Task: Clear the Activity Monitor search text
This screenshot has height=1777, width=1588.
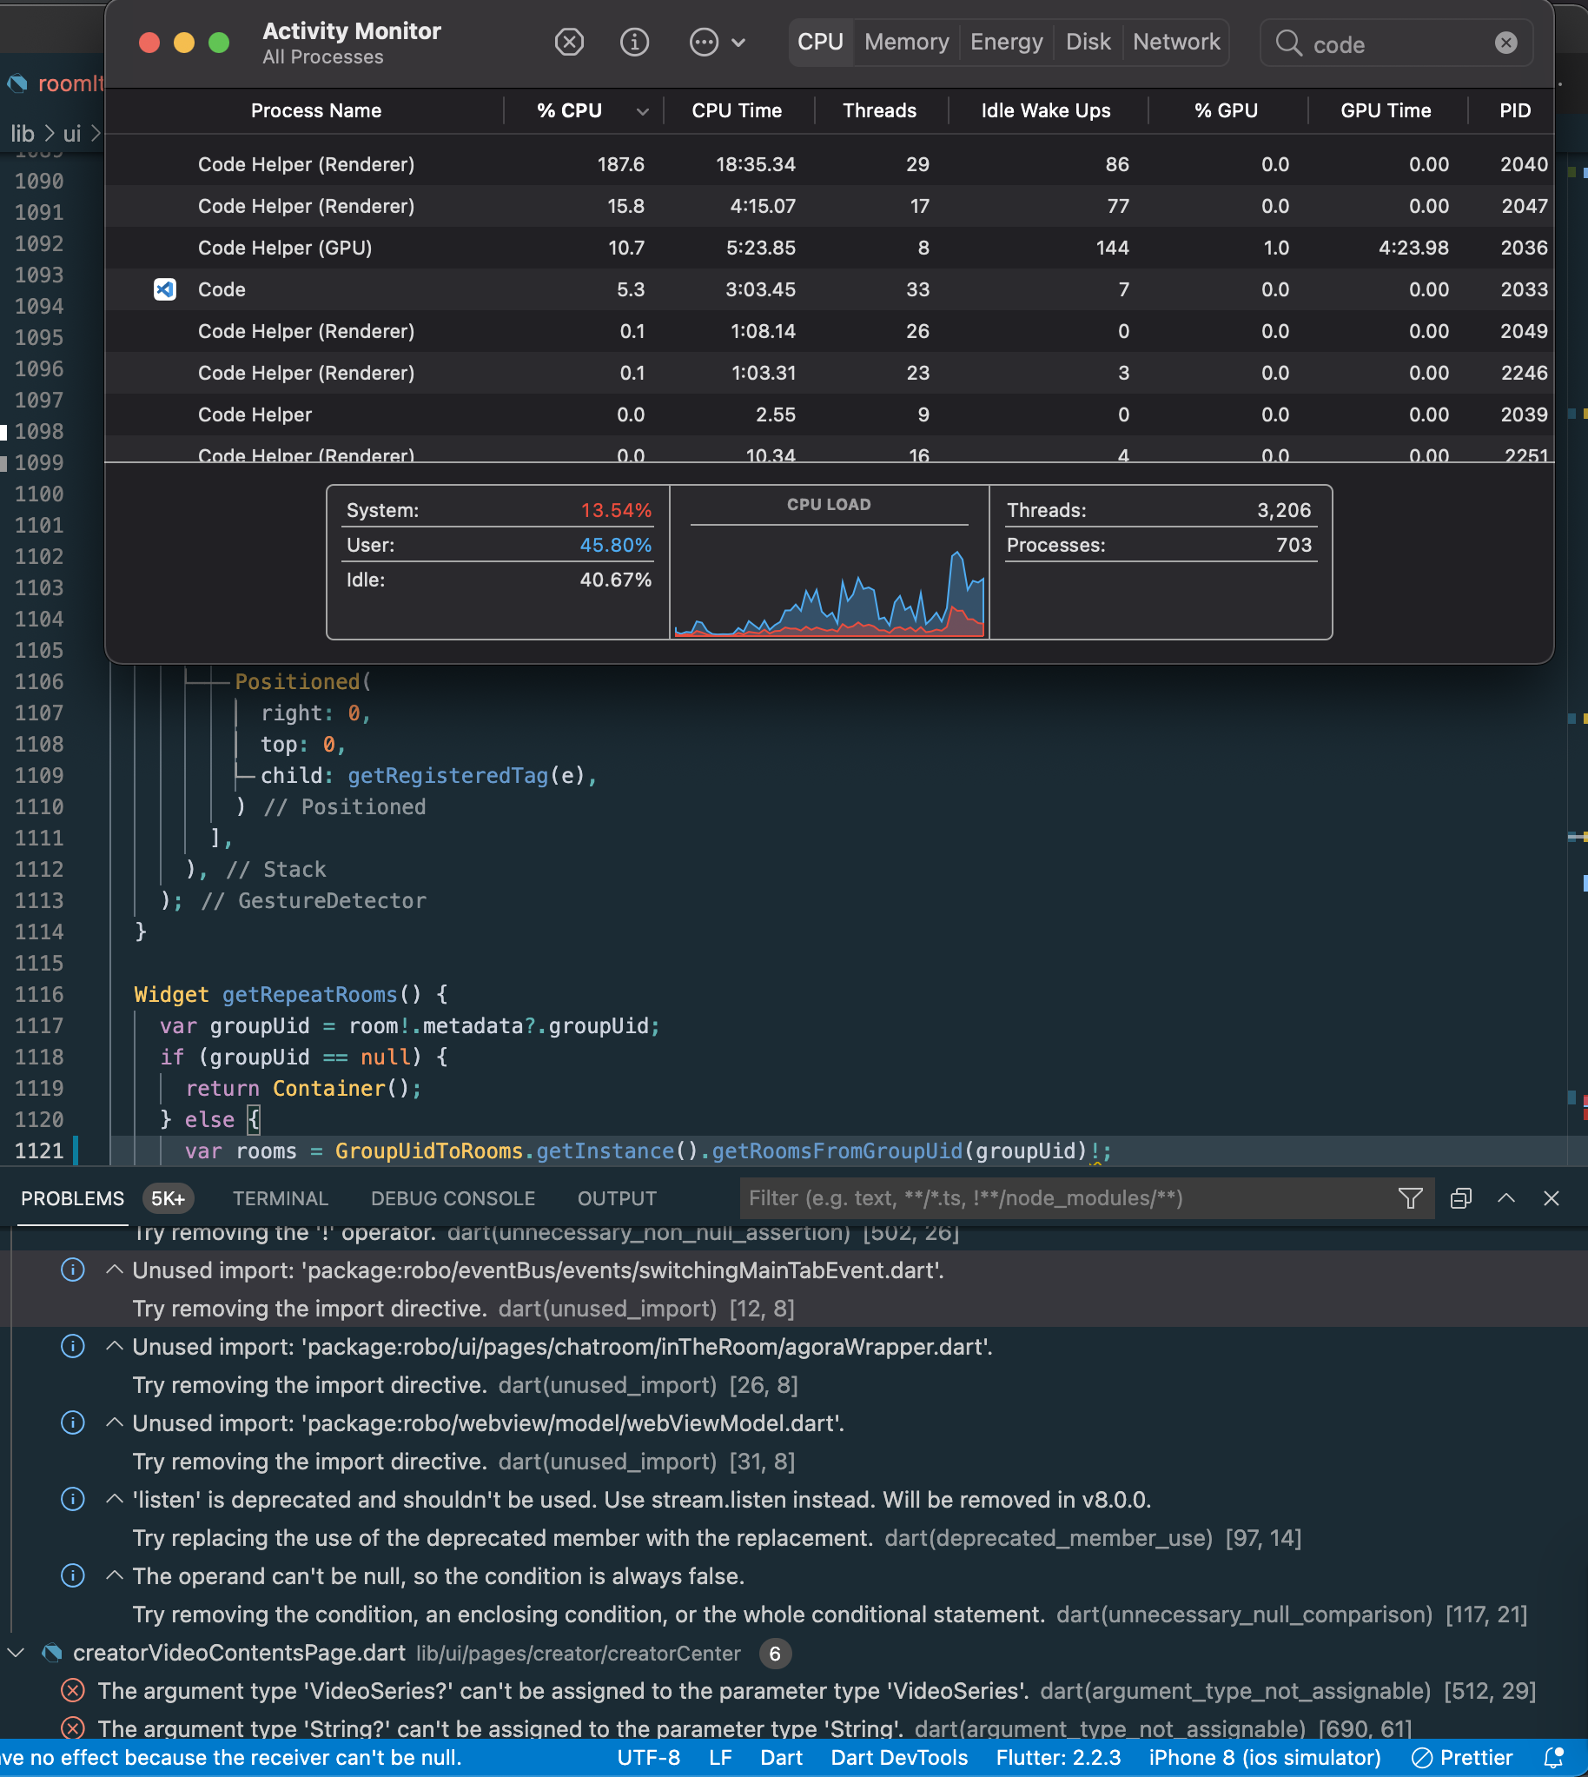Action: point(1506,43)
